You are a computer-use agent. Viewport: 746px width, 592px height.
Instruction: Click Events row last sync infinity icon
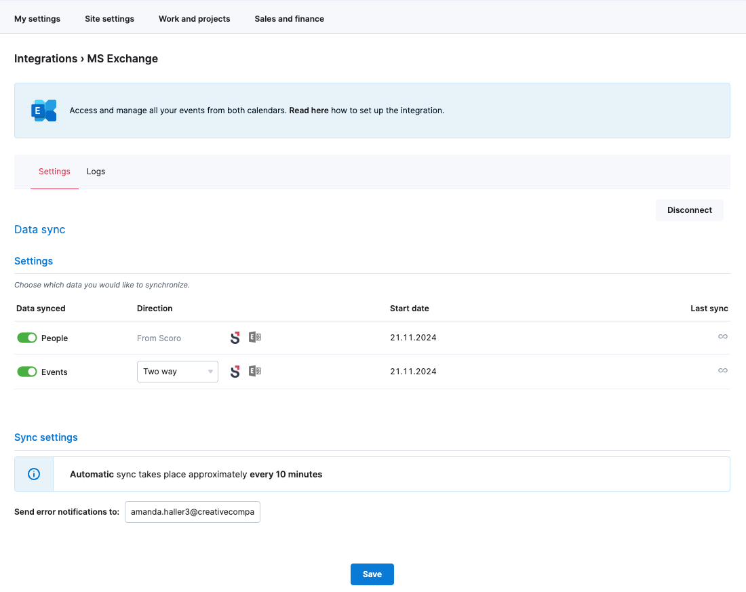tap(723, 370)
